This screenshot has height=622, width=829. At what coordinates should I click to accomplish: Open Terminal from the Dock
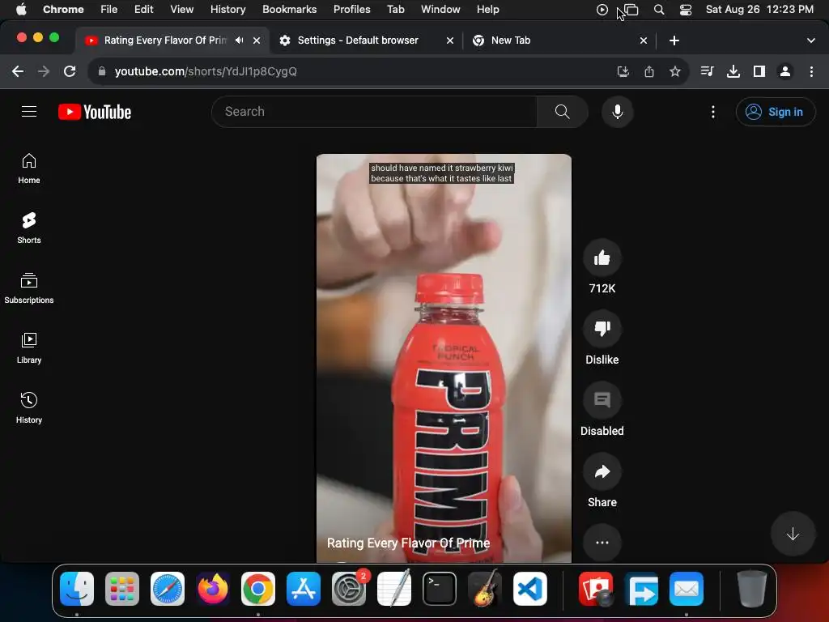coord(440,589)
